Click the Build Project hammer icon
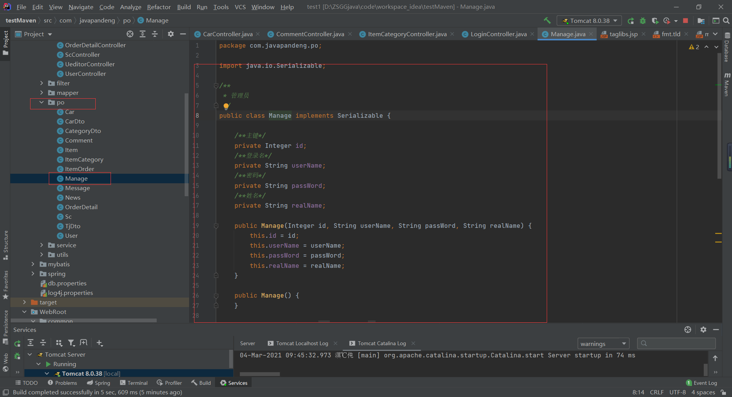The image size is (732, 397). (x=547, y=21)
